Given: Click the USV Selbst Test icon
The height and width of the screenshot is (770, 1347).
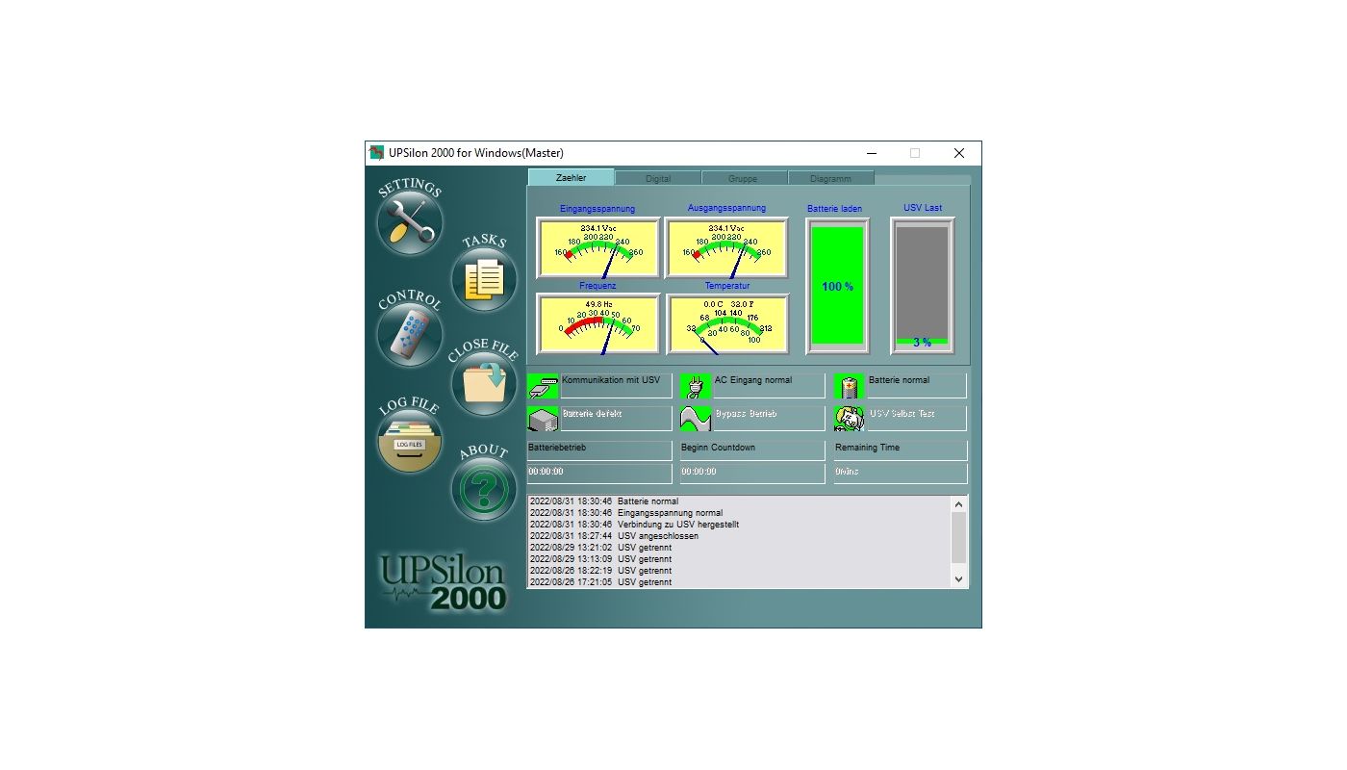Looking at the screenshot, I should (x=850, y=419).
